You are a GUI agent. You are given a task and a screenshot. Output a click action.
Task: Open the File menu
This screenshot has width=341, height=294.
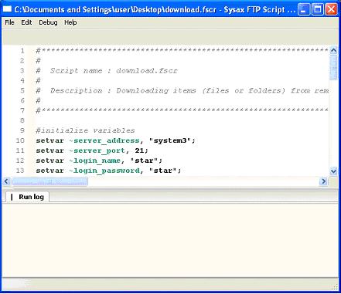pos(9,22)
